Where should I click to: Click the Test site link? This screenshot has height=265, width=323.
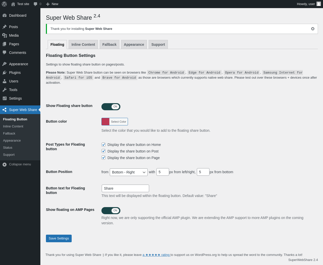(23, 4)
